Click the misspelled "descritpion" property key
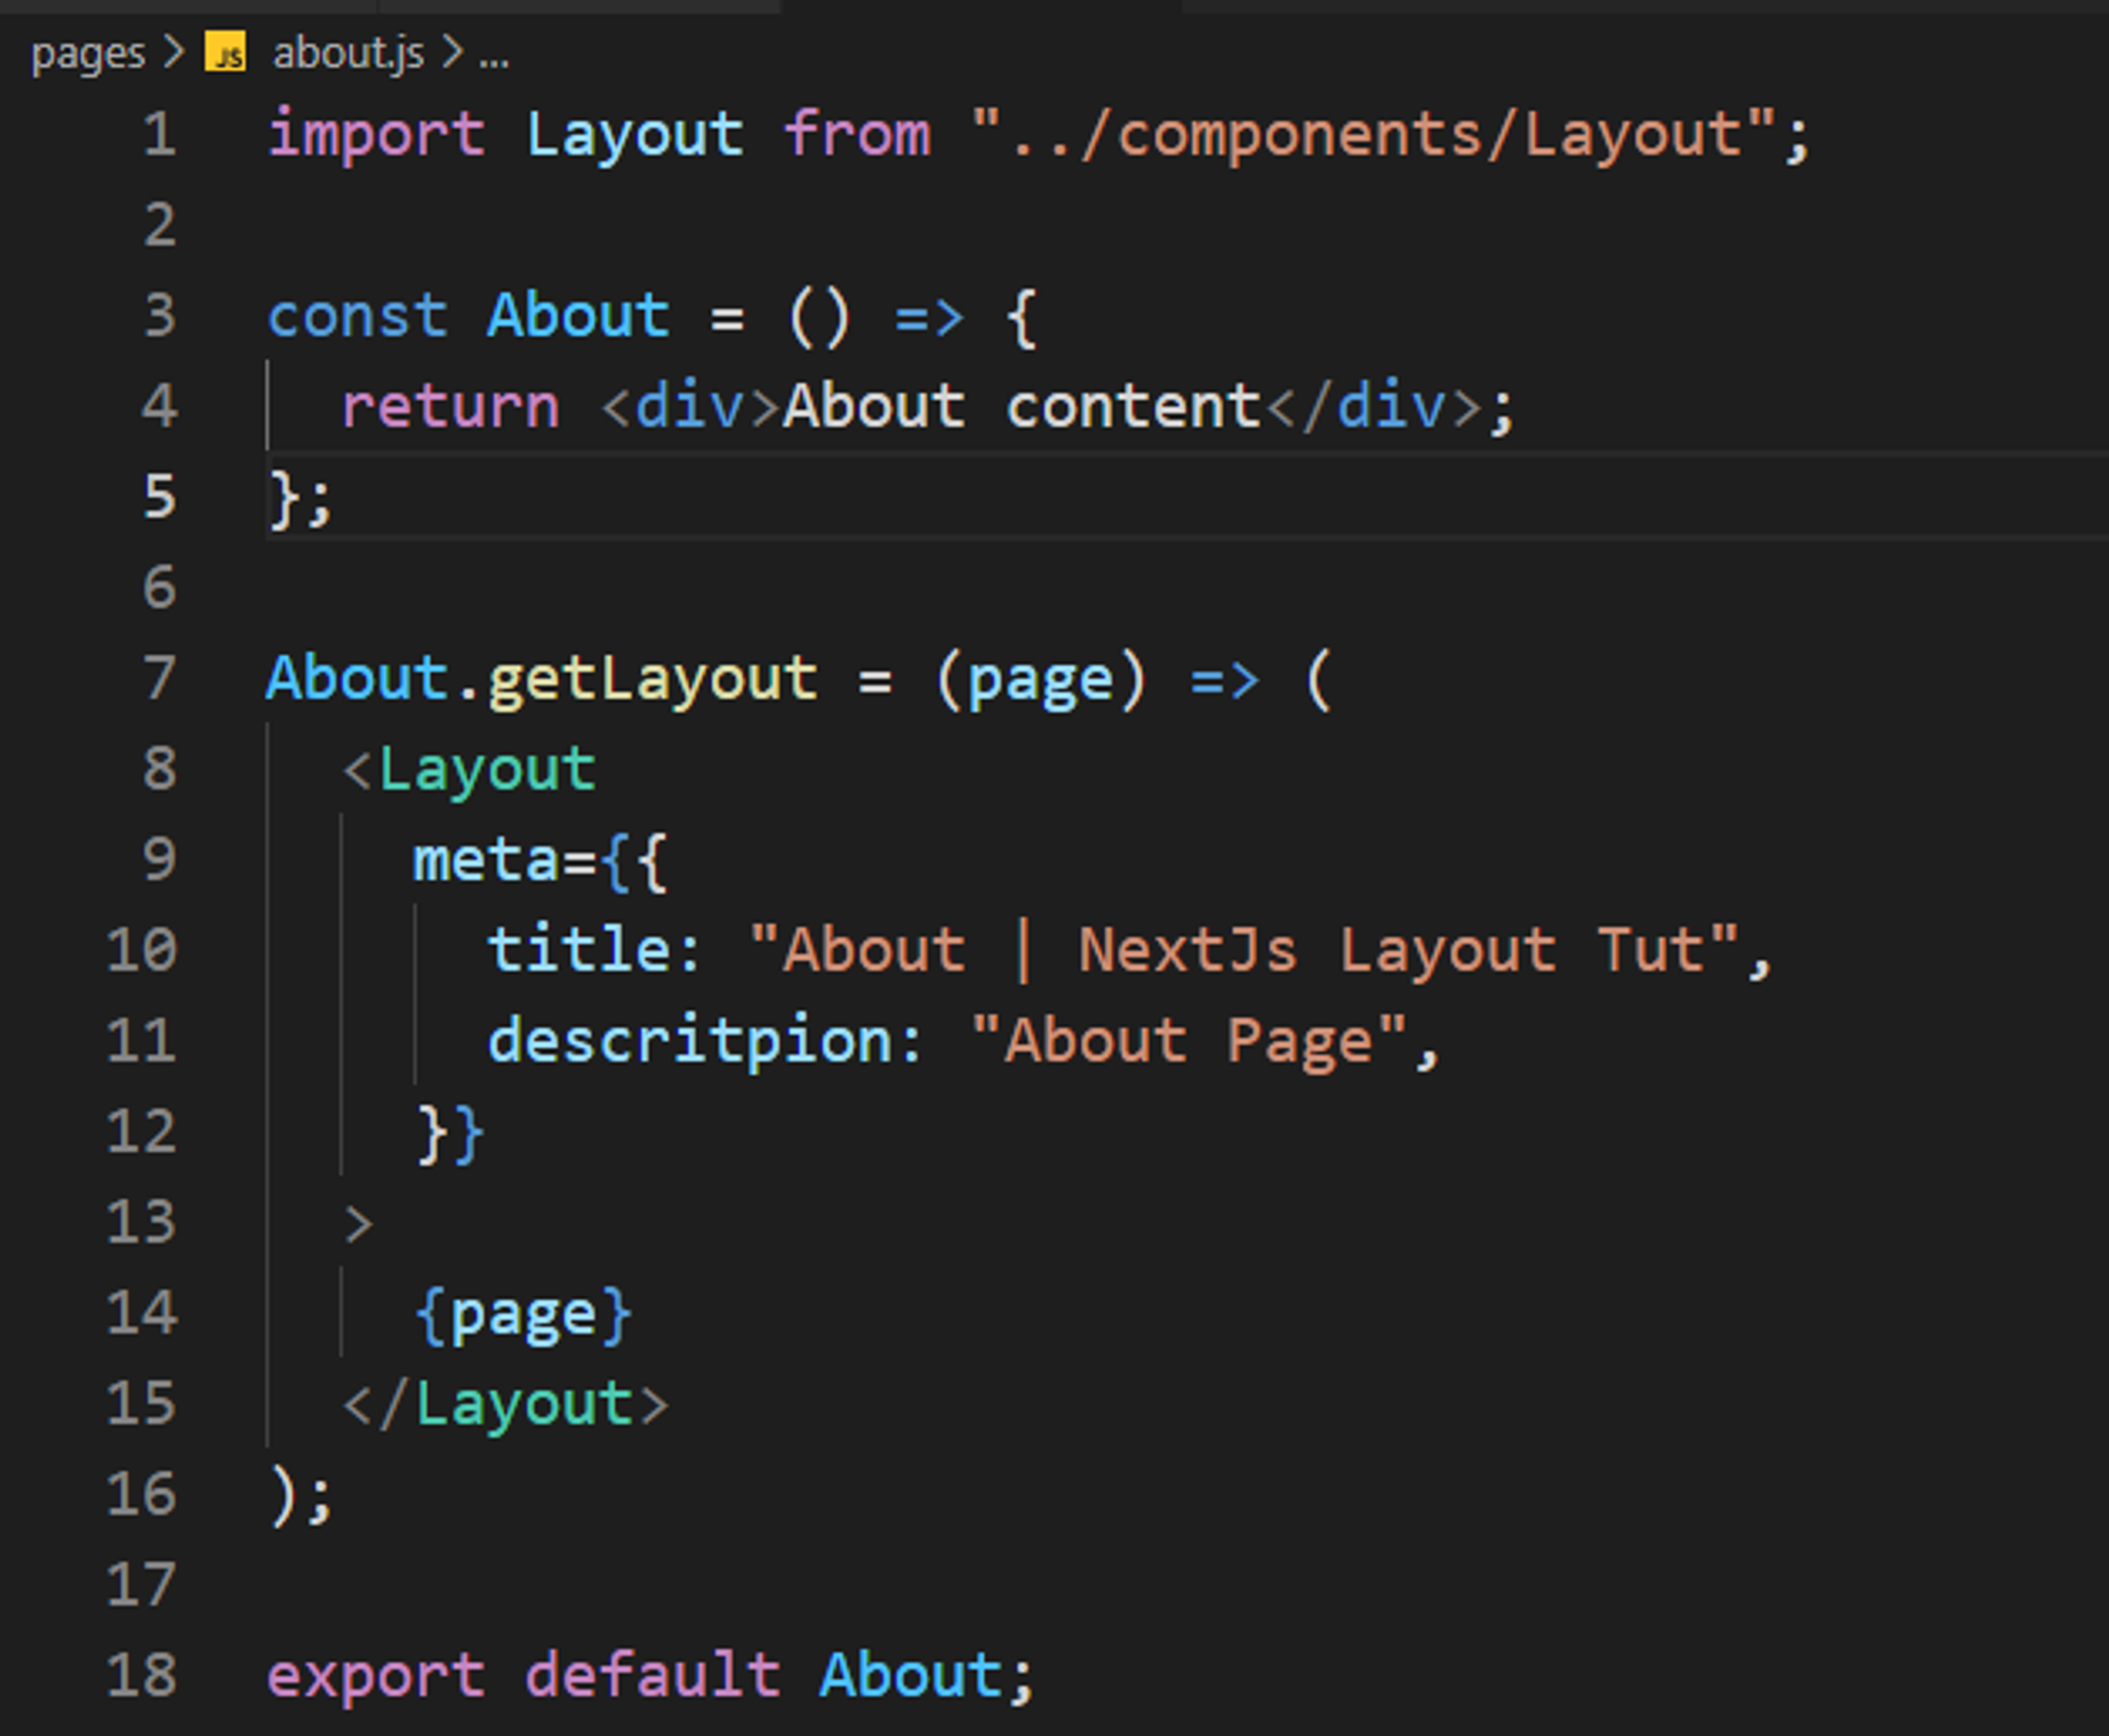 click(690, 1040)
